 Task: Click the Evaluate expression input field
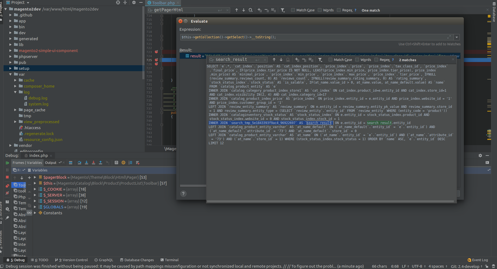tap(317, 37)
